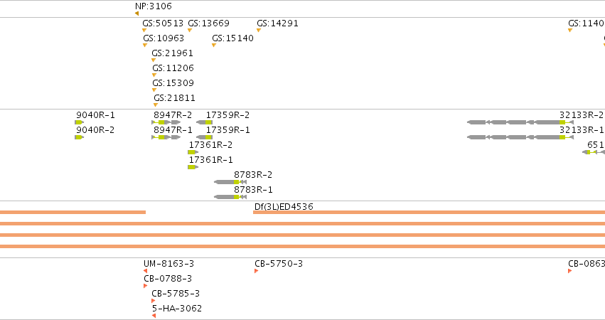
Task: Open the GS:11206 insertion label
Action: (x=173, y=68)
